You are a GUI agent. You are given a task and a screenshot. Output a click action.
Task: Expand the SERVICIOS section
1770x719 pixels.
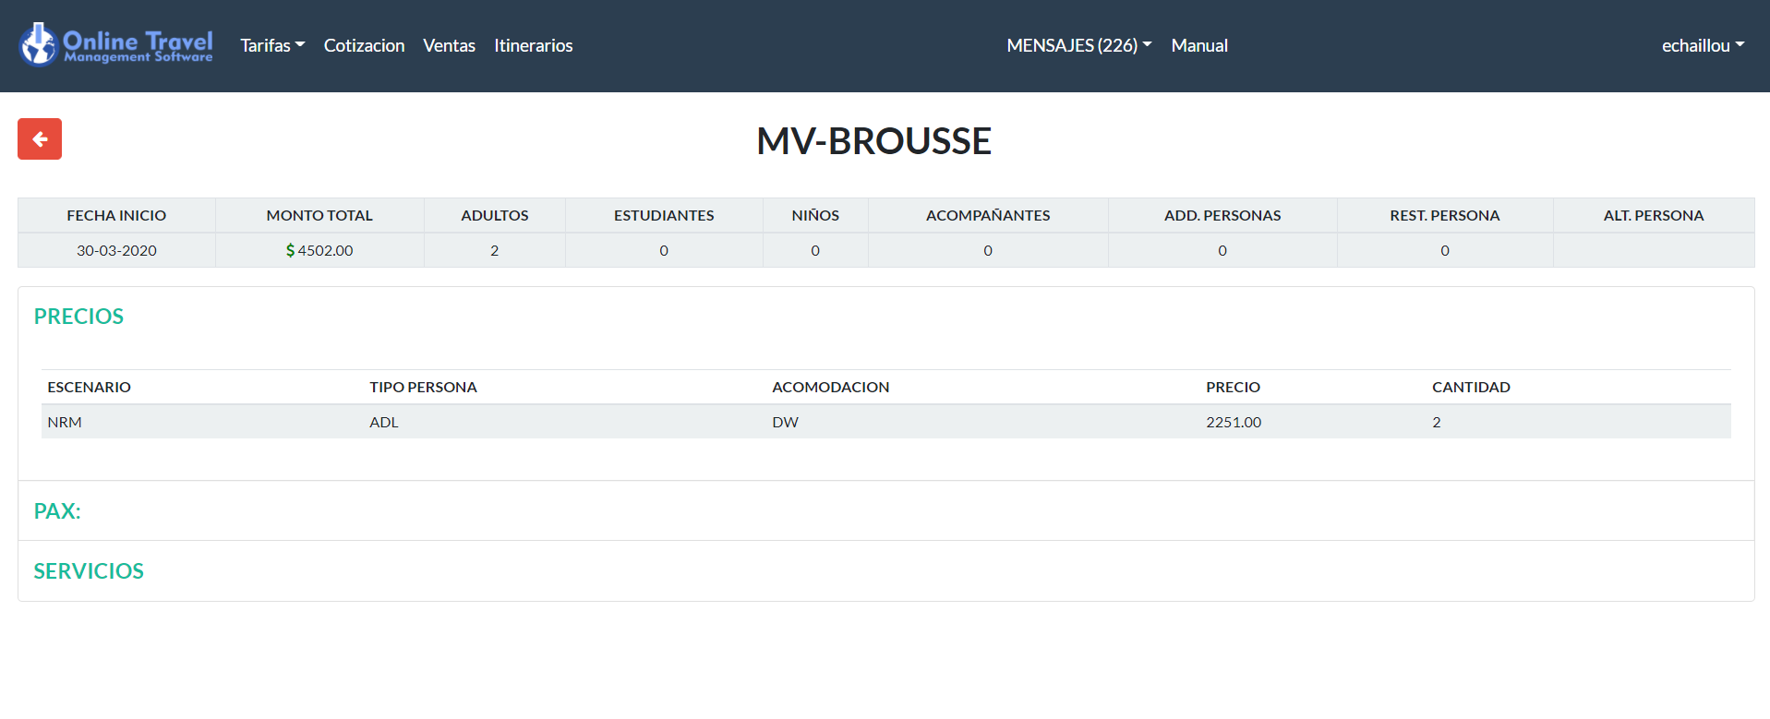pos(89,571)
